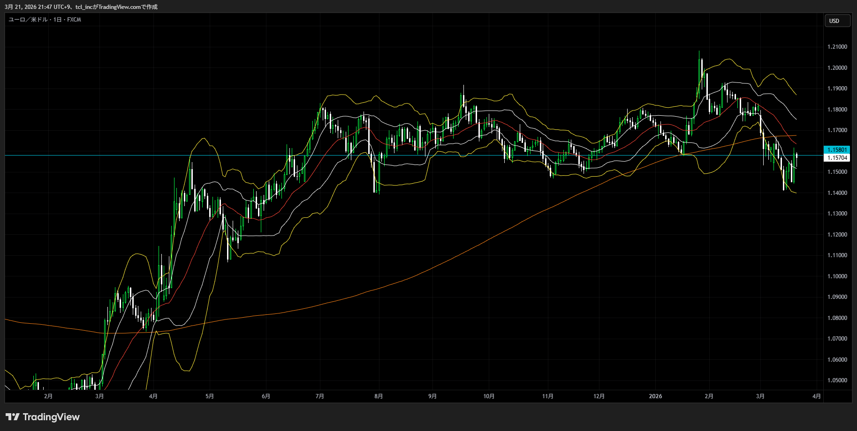Open the USD currency selector
This screenshot has height=431, width=857.
(837, 21)
